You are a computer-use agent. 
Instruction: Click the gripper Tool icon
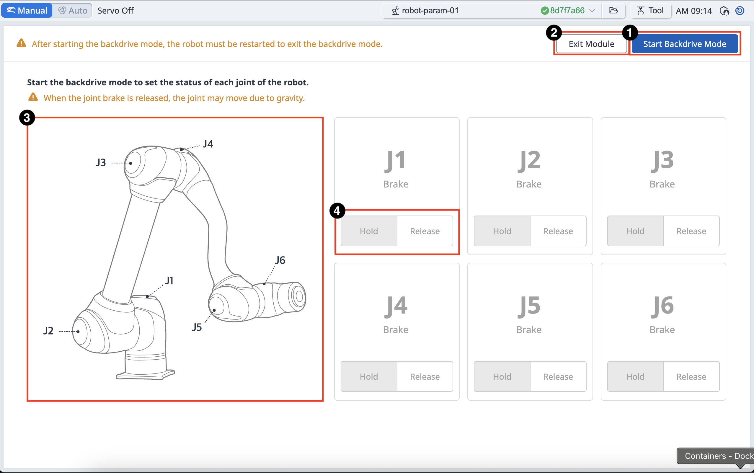[x=640, y=11]
